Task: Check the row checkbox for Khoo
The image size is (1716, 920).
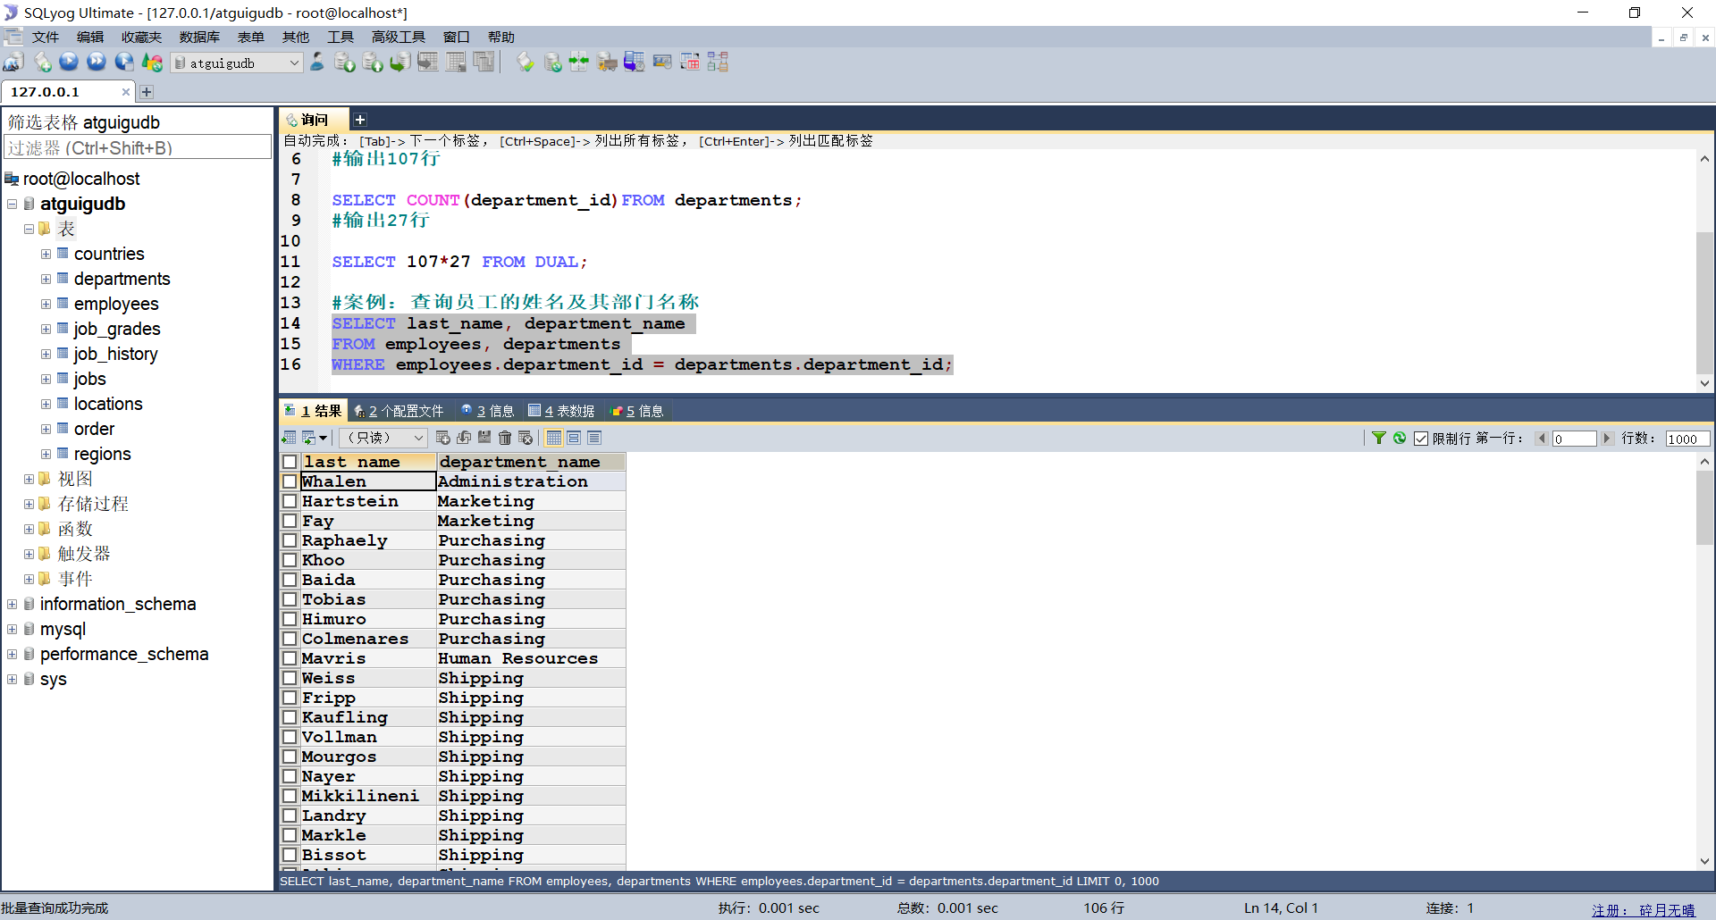Action: (x=290, y=560)
